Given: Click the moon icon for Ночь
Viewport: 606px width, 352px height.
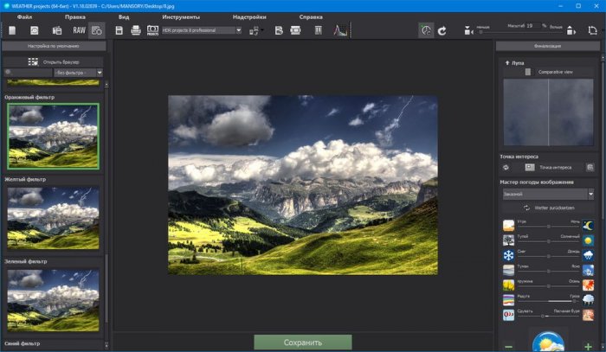Looking at the screenshot, I should coord(588,224).
